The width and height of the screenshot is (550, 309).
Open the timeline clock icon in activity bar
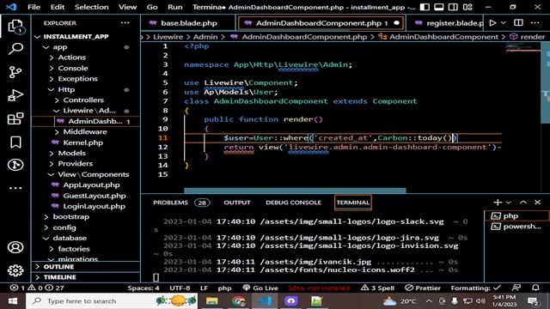click(x=15, y=165)
